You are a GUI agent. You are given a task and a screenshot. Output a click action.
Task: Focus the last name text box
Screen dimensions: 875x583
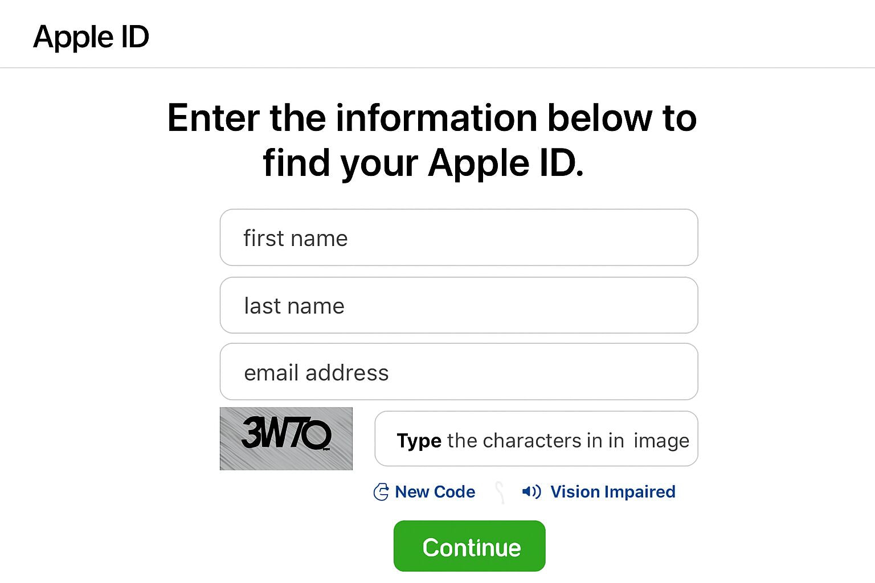(x=458, y=305)
